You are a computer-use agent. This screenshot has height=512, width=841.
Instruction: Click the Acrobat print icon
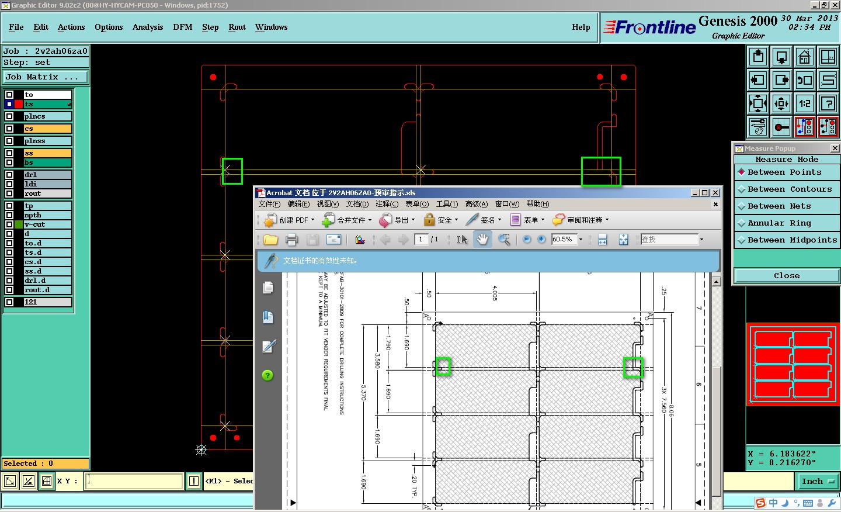[x=291, y=240]
